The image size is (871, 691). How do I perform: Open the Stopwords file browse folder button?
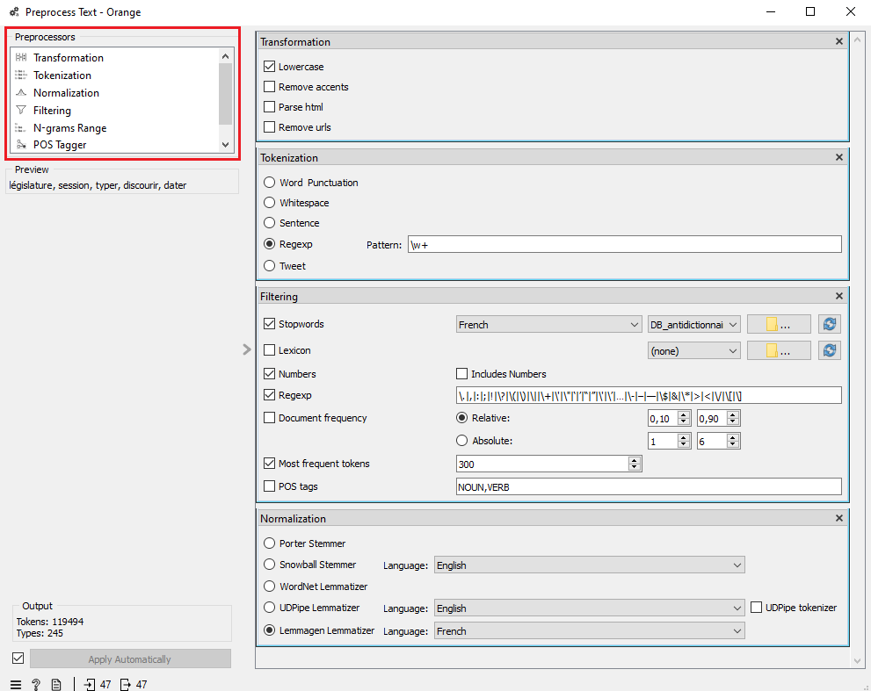coord(779,324)
